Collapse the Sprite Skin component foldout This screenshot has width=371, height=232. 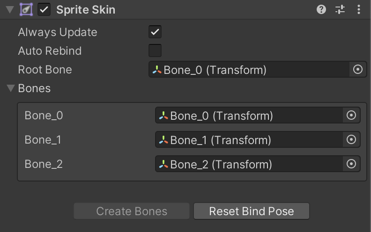10,9
